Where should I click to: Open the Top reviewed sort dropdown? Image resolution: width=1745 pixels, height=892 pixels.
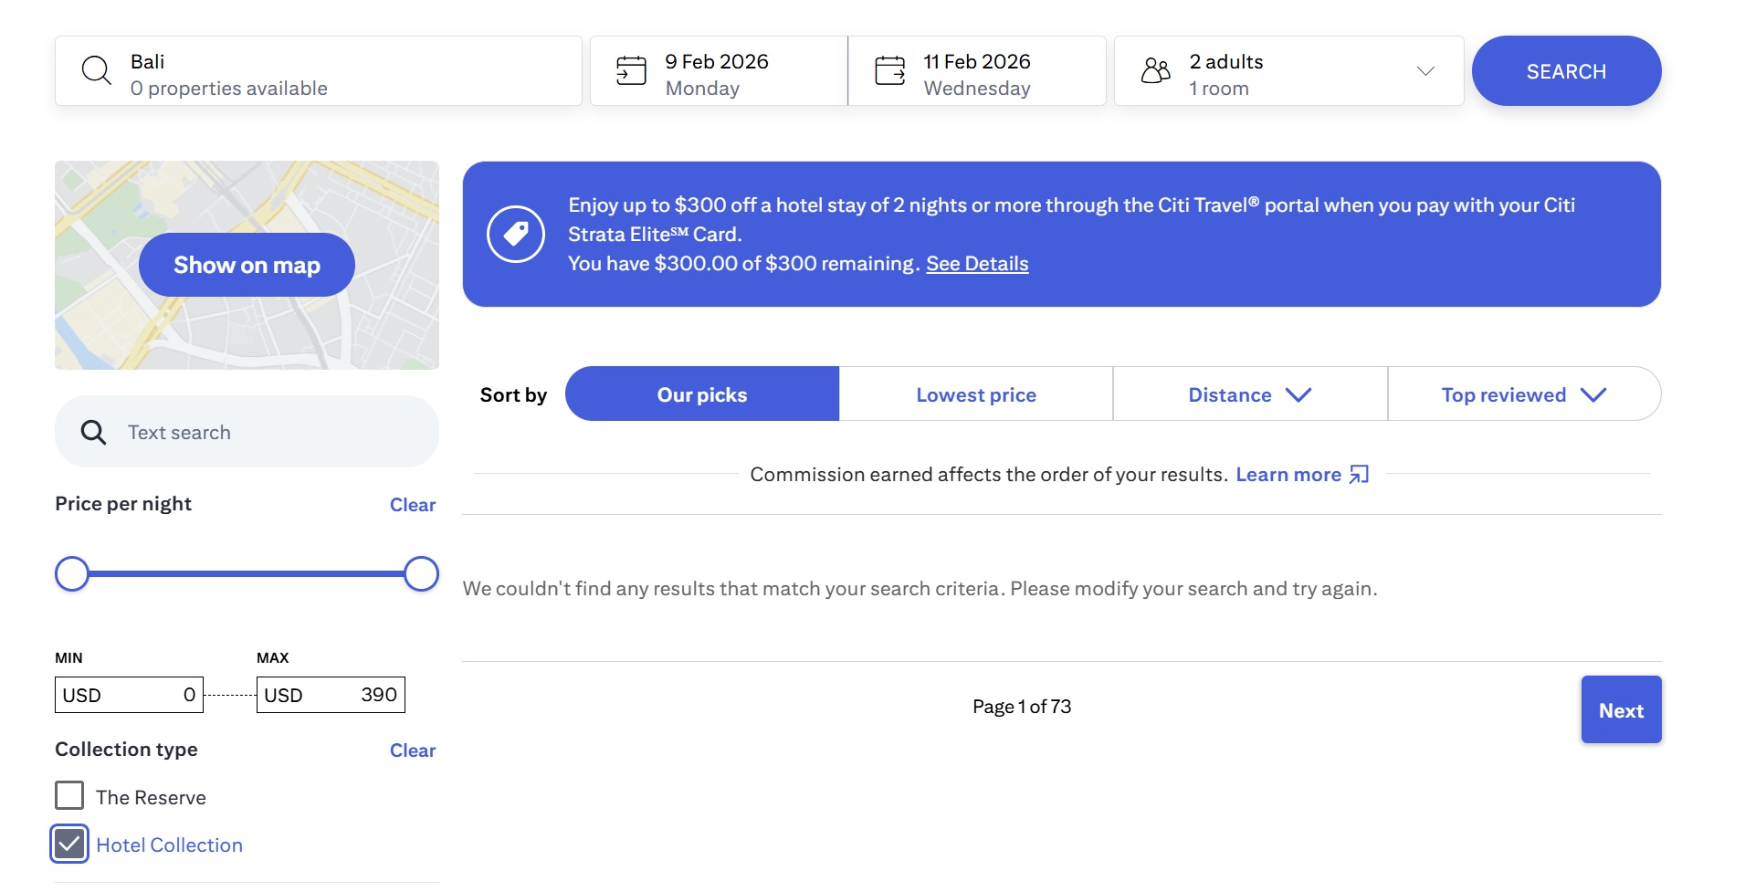point(1523,394)
